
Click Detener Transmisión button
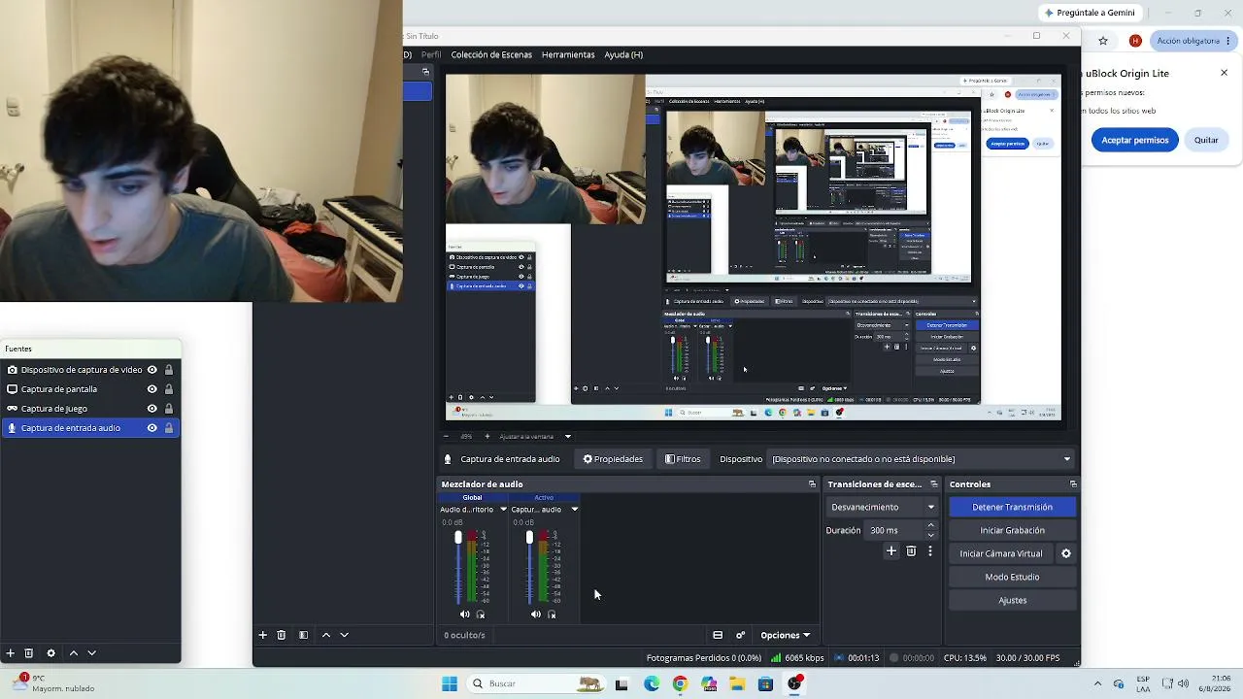(1012, 507)
